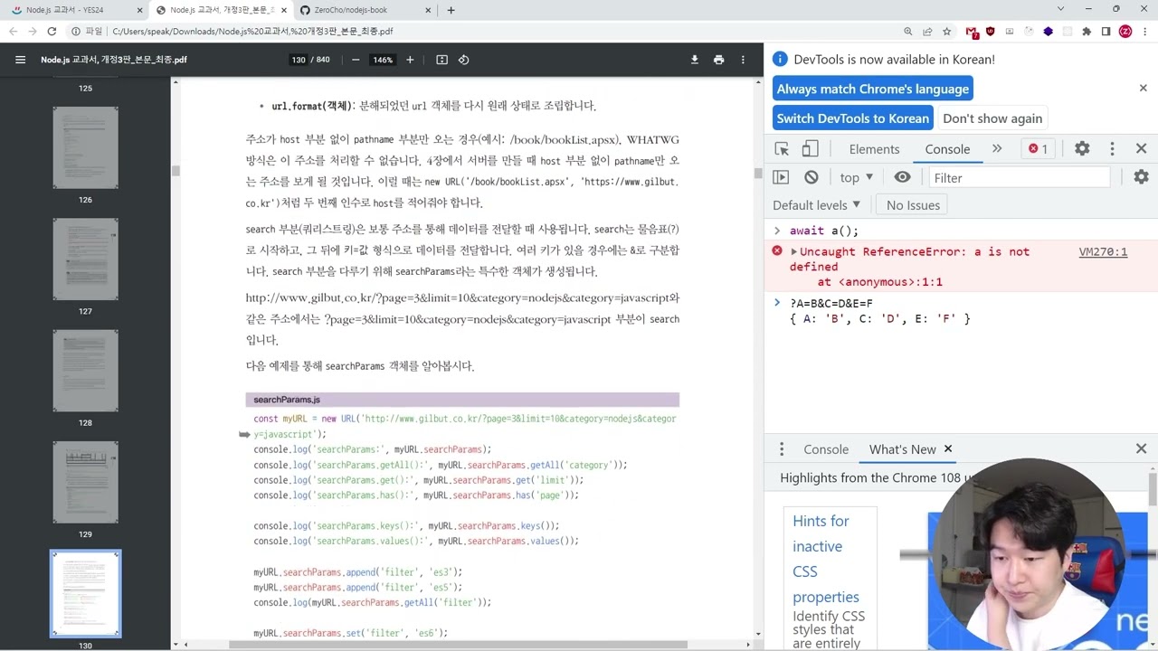Fit PDF page to width

click(441, 60)
